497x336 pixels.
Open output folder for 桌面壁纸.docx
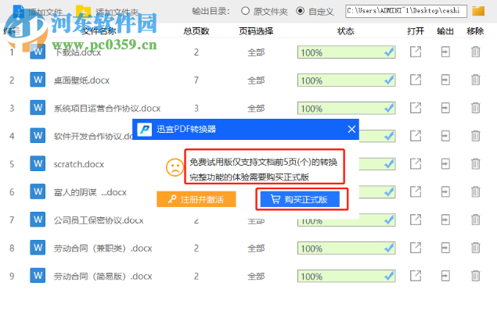pos(445,80)
